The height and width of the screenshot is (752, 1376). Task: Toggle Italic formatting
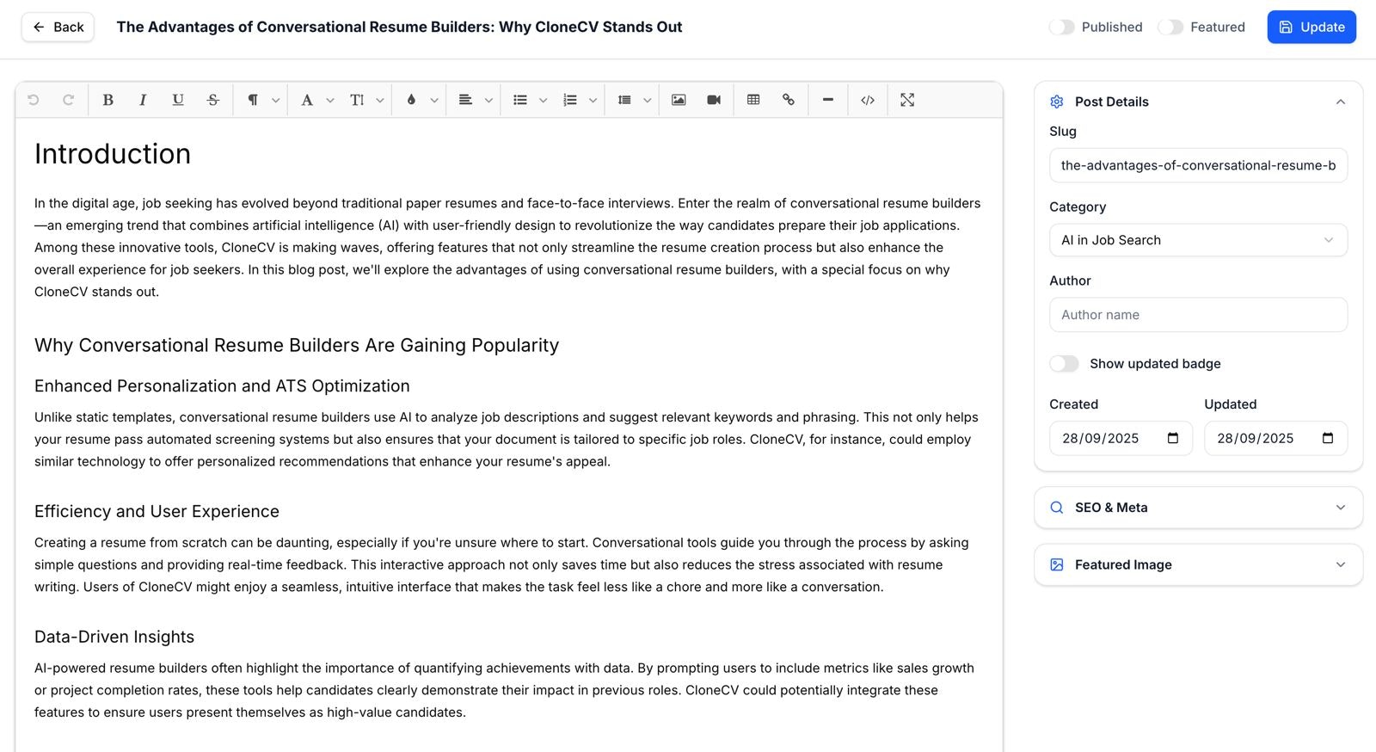143,100
